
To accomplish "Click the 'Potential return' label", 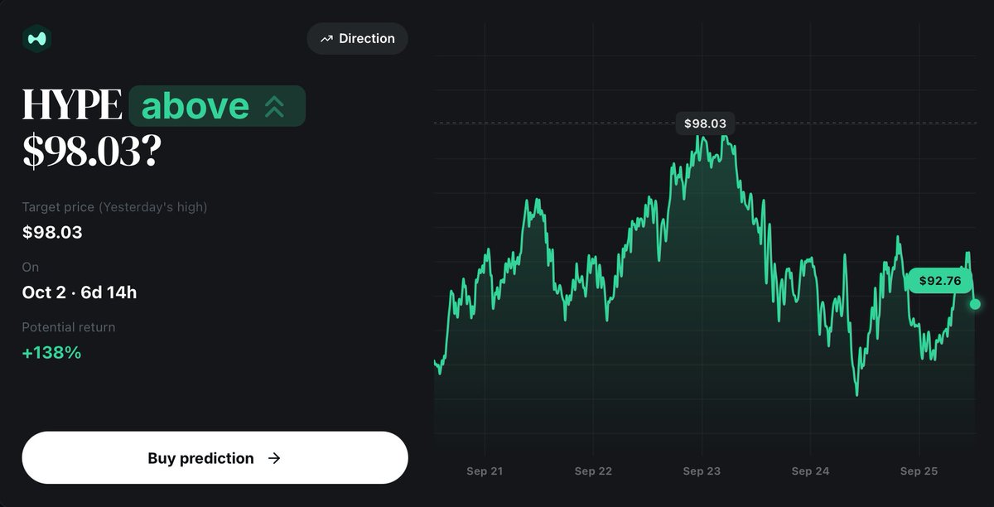I will 69,327.
